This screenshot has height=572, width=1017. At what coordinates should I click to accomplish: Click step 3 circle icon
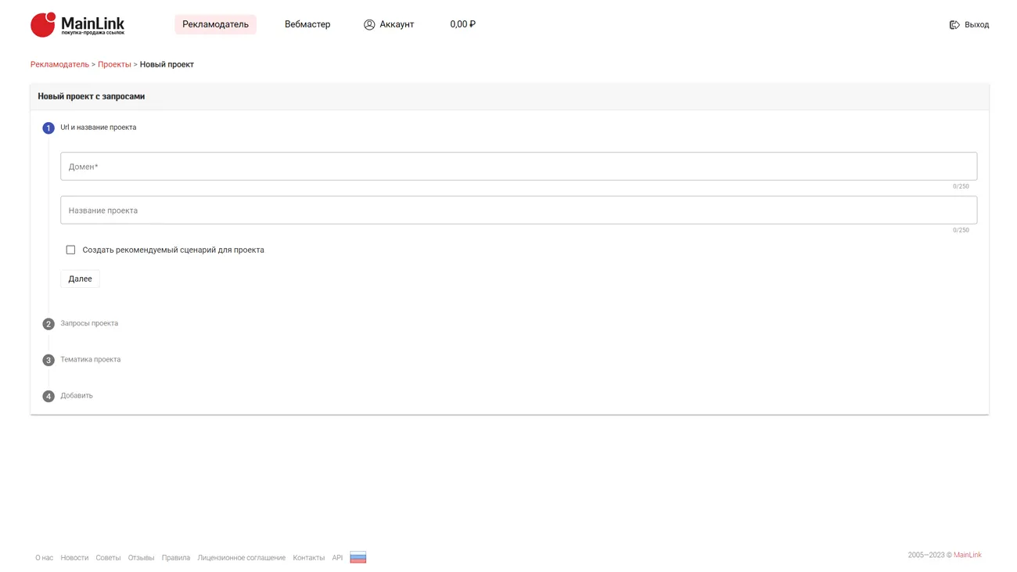pyautogui.click(x=49, y=360)
